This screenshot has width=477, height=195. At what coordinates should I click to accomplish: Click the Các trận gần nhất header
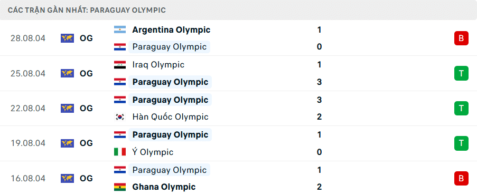87,10
